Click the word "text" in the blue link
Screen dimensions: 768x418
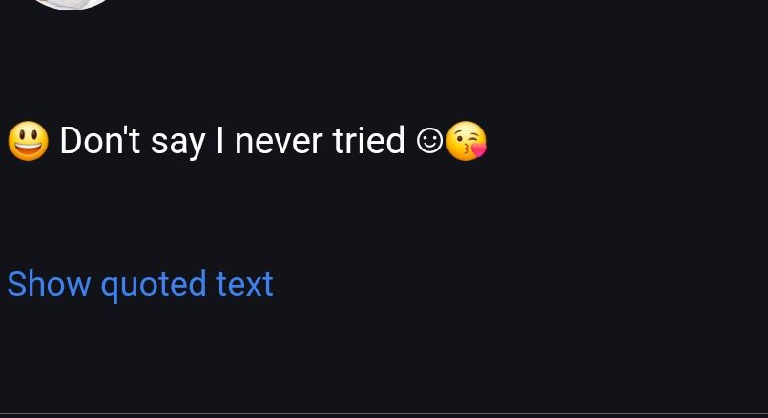pyautogui.click(x=244, y=284)
